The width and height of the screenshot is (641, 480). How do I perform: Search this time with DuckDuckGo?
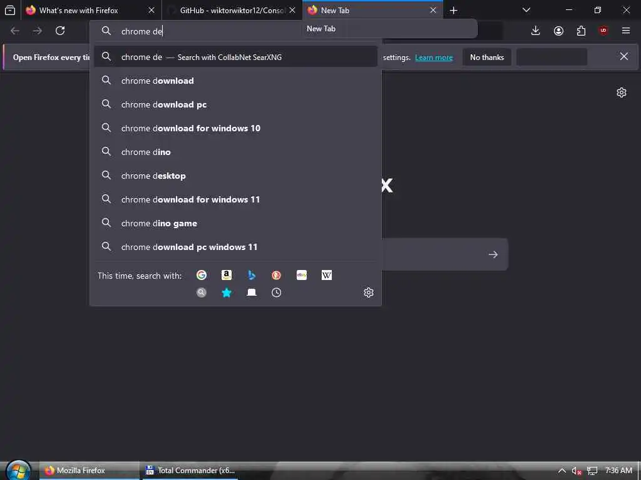(276, 275)
